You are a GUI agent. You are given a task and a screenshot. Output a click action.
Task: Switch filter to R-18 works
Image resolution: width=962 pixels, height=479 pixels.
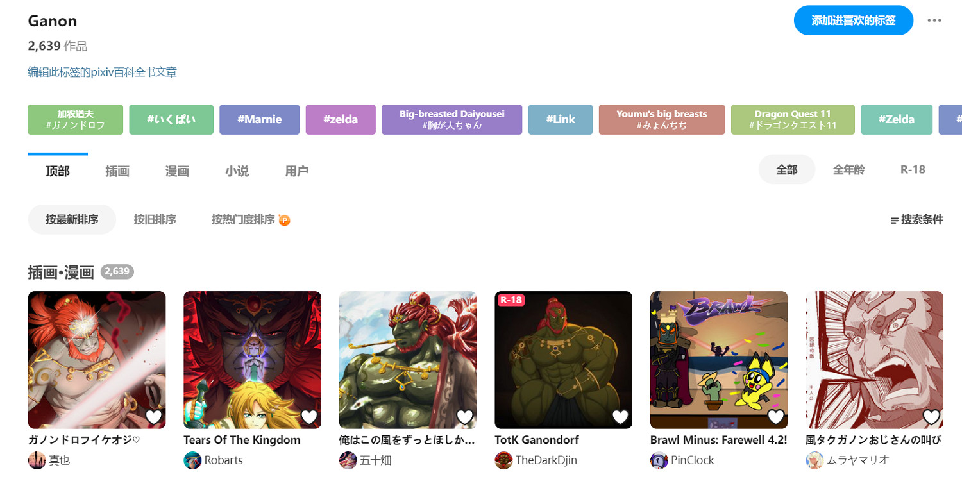tap(913, 169)
